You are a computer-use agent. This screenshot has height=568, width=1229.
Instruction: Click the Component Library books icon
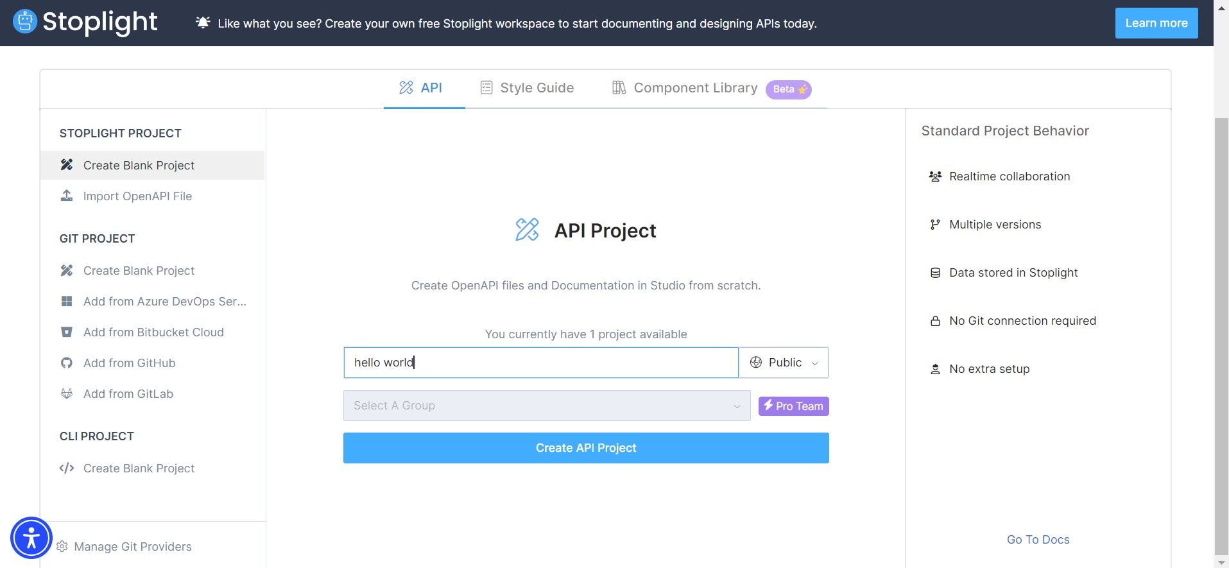(619, 88)
